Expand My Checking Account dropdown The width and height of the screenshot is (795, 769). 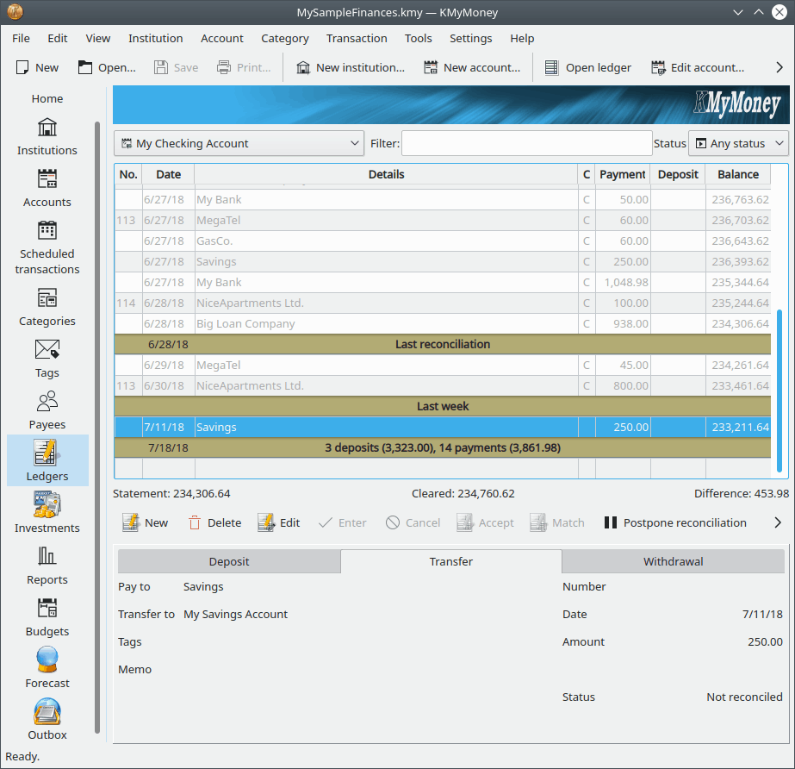(239, 143)
